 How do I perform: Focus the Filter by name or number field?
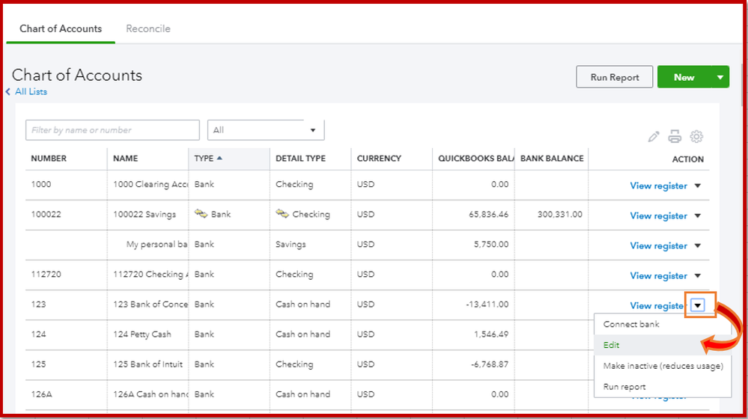tap(112, 130)
